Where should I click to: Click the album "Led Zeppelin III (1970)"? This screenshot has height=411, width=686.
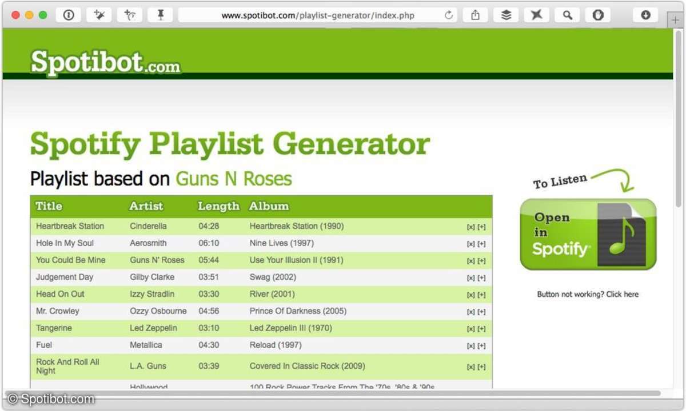(x=290, y=328)
